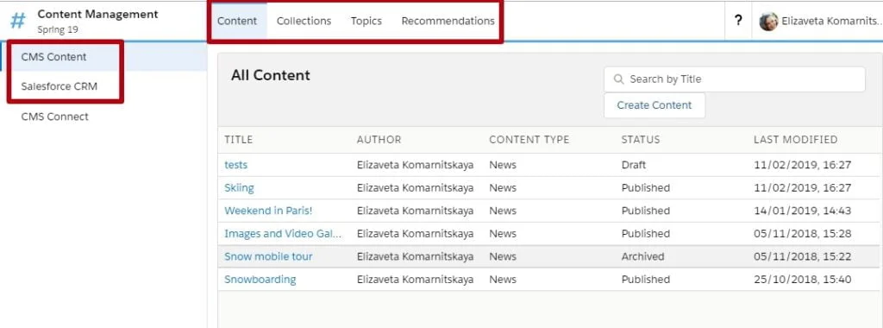Select Salesforce CRM in the sidebar
Image resolution: width=883 pixels, height=328 pixels.
(x=59, y=87)
